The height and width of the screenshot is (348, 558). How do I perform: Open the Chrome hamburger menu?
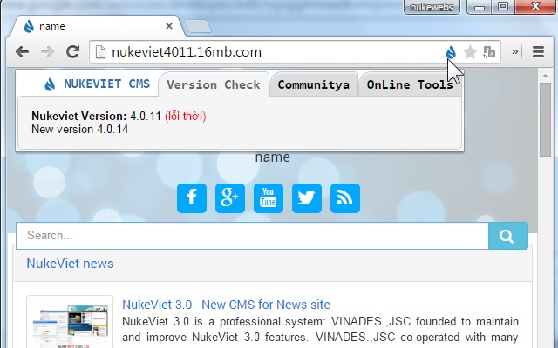point(538,52)
